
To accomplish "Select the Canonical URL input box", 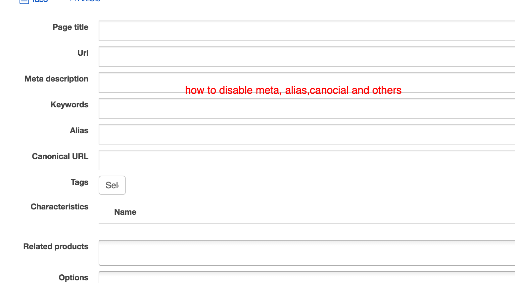I will (x=306, y=160).
